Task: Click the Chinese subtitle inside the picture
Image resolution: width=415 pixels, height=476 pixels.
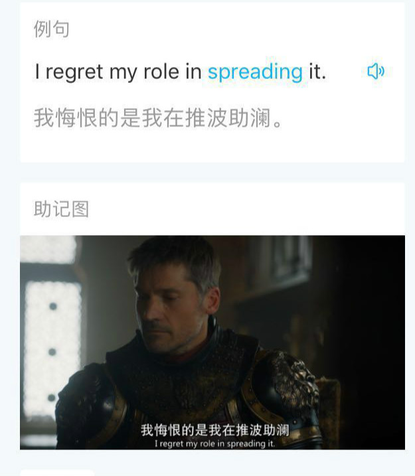Action: click(x=215, y=430)
